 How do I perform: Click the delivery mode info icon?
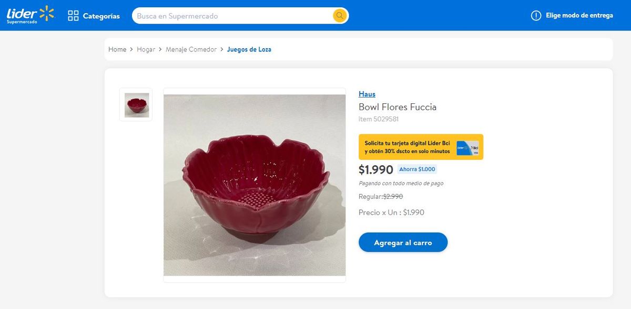point(536,16)
